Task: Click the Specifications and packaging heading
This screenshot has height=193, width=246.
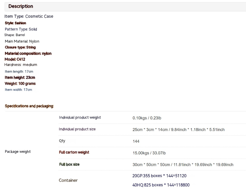Action: click(29, 106)
